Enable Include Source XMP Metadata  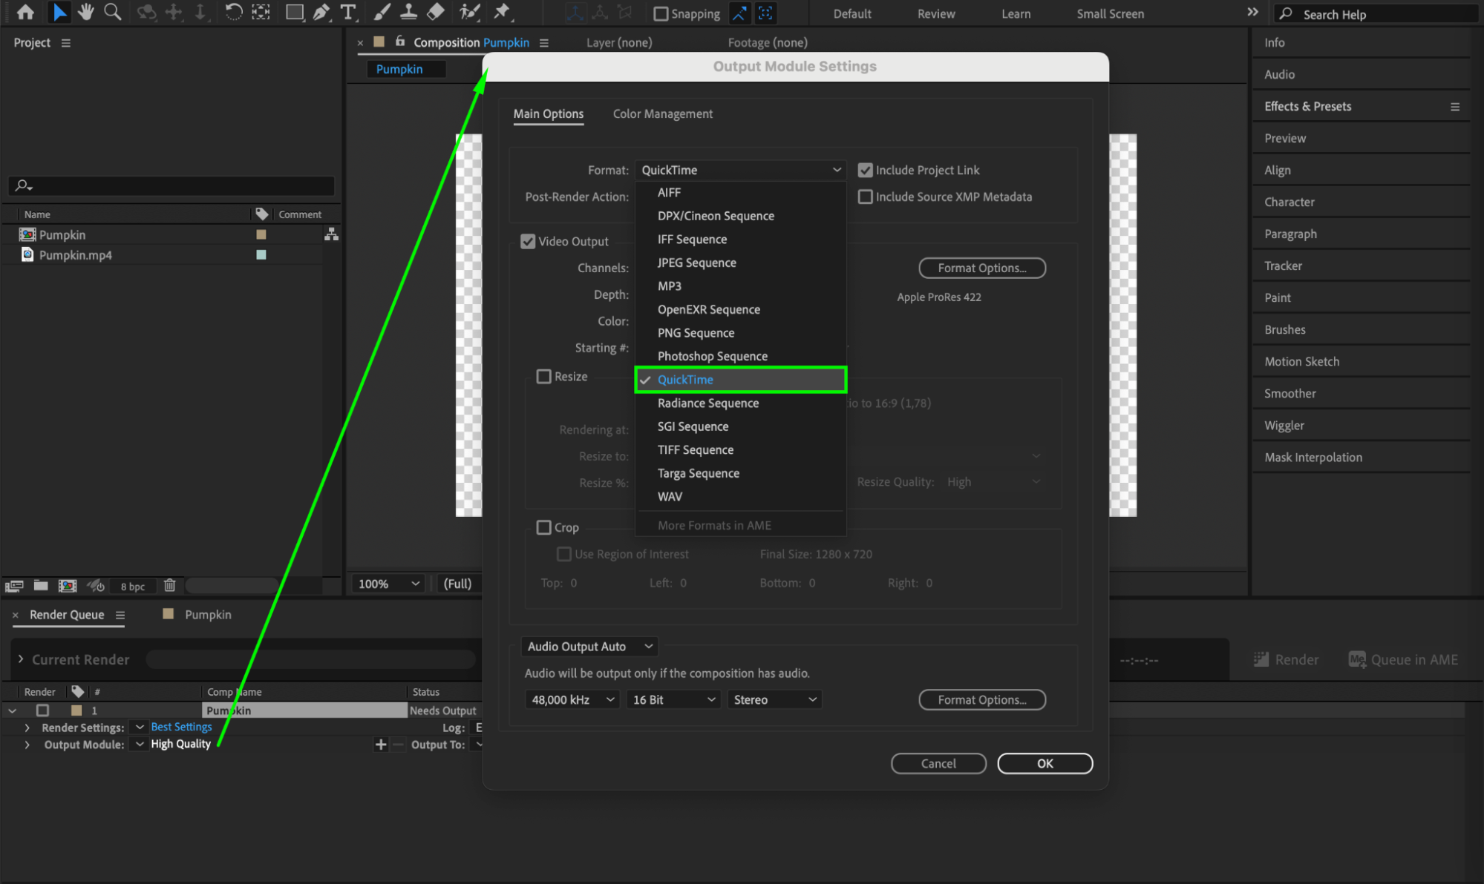865,197
